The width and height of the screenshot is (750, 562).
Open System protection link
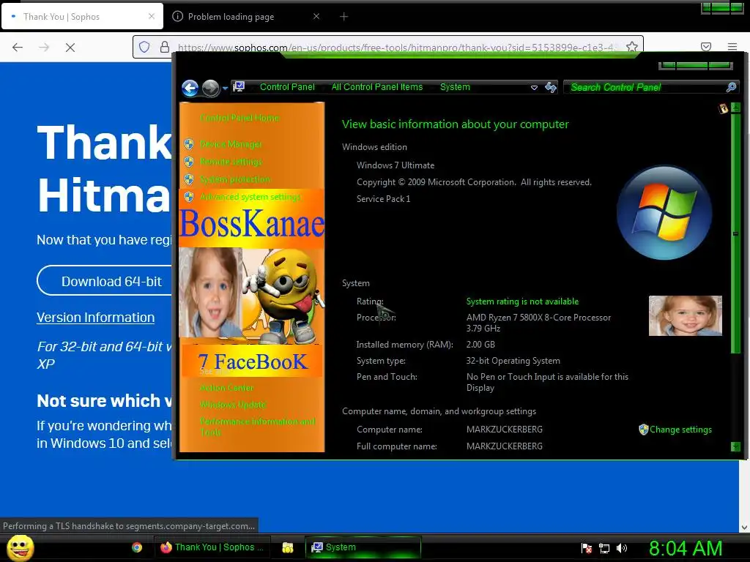[235, 179]
